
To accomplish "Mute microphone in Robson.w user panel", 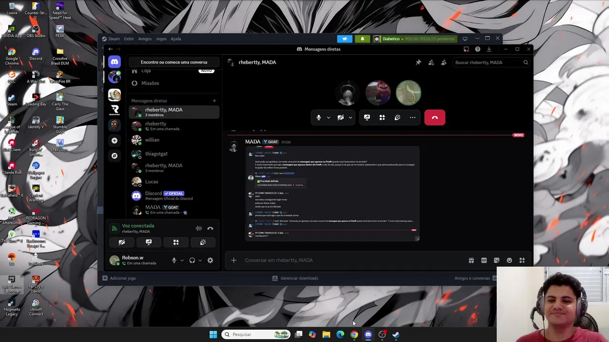I will pos(174,260).
